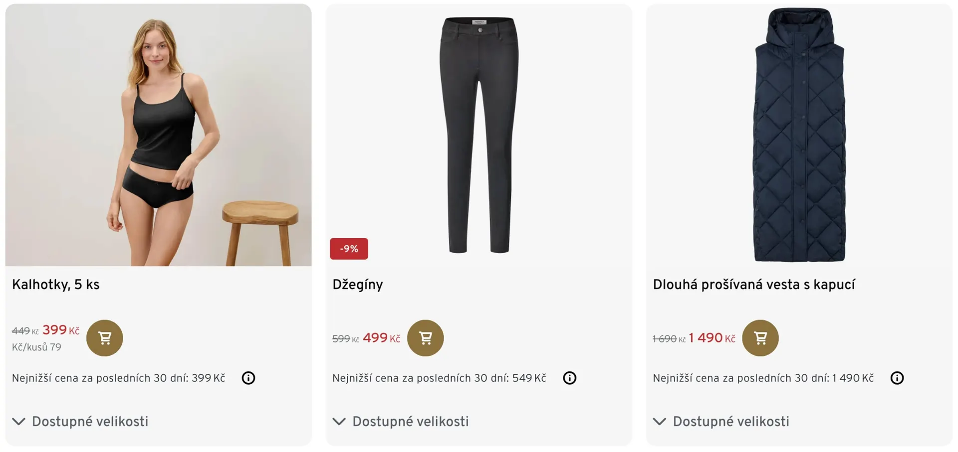The image size is (958, 452).
Task: Show lowest-price info for Džegíny
Action: tap(569, 378)
